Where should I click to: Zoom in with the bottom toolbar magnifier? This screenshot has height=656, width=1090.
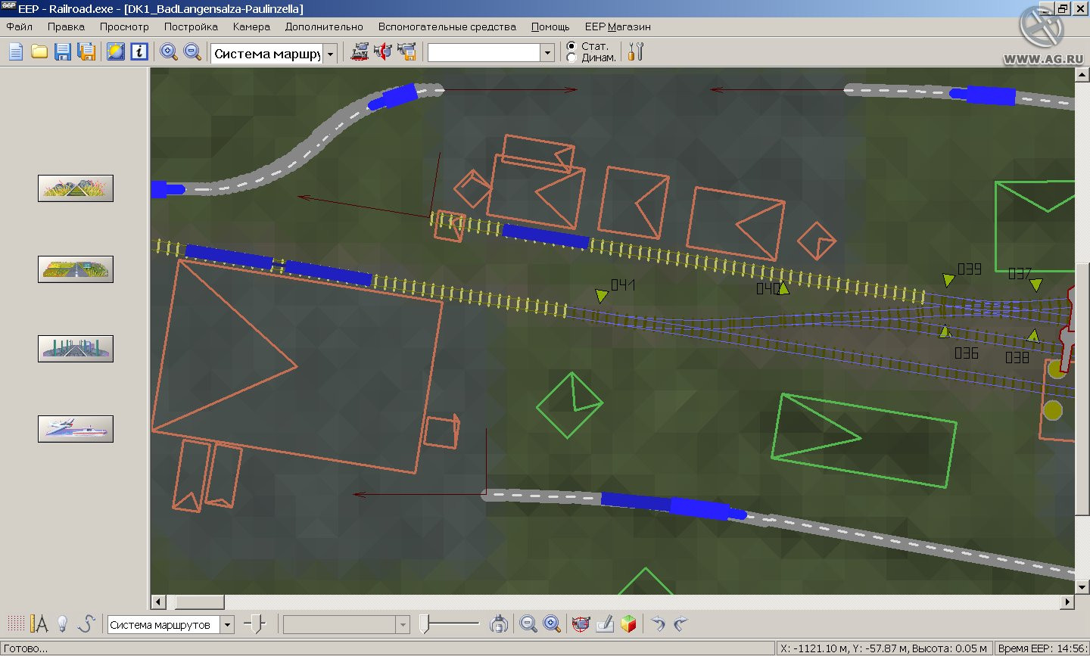pos(552,624)
